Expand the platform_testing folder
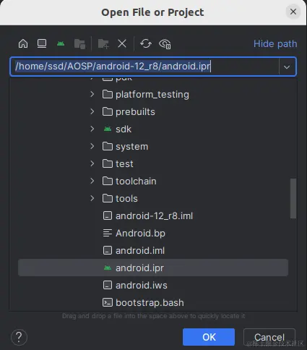 pyautogui.click(x=92, y=94)
